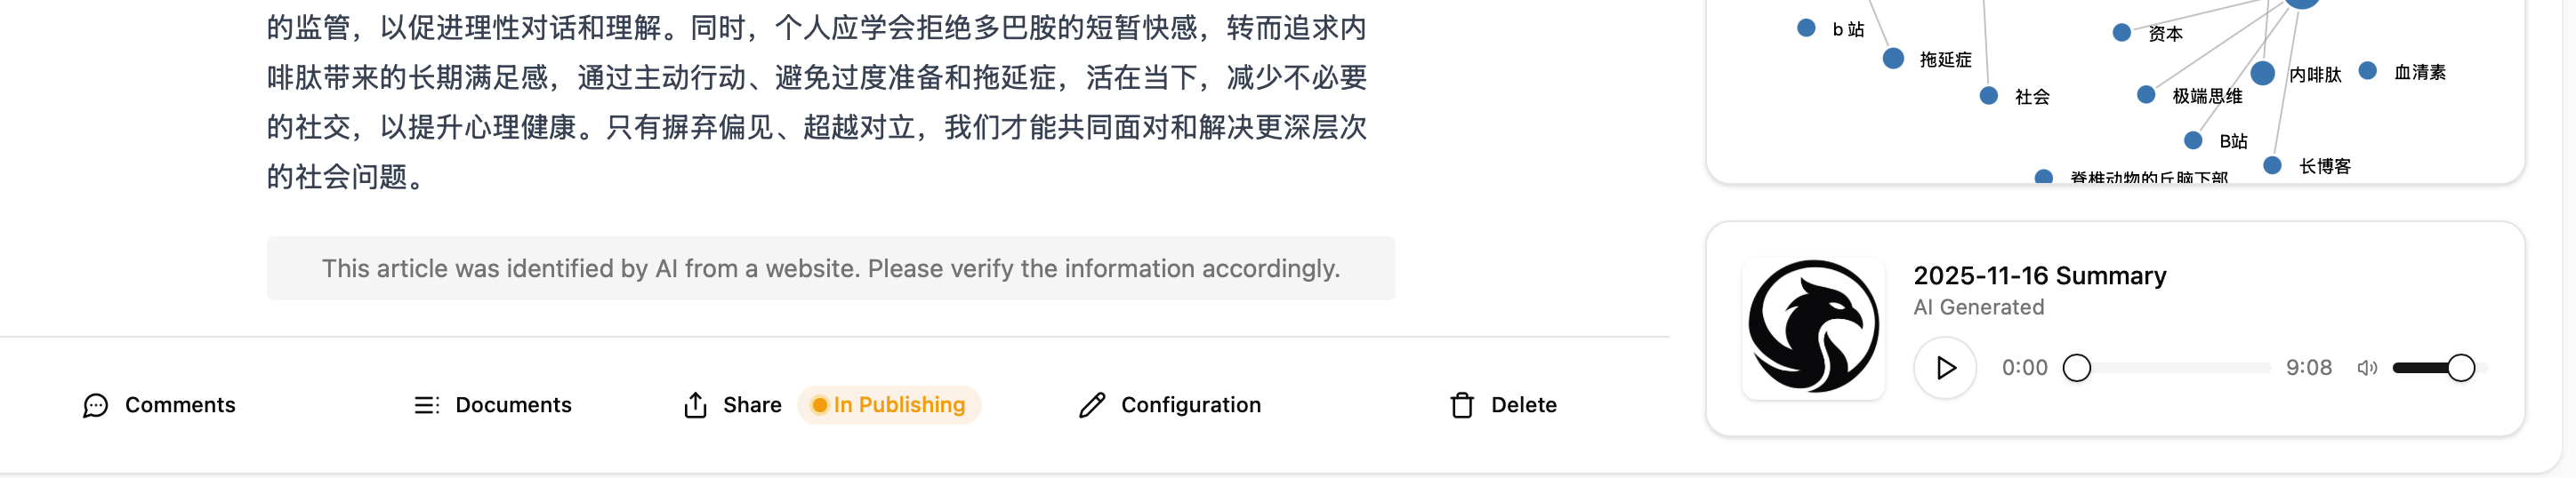Click the In Publishing status badge

tap(889, 405)
